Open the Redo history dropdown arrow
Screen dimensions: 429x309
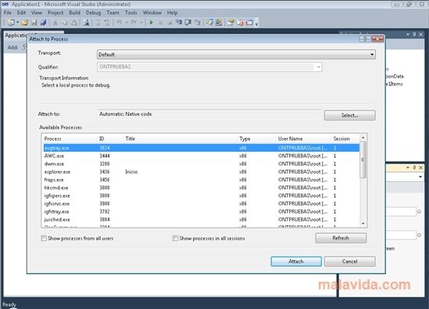point(141,23)
